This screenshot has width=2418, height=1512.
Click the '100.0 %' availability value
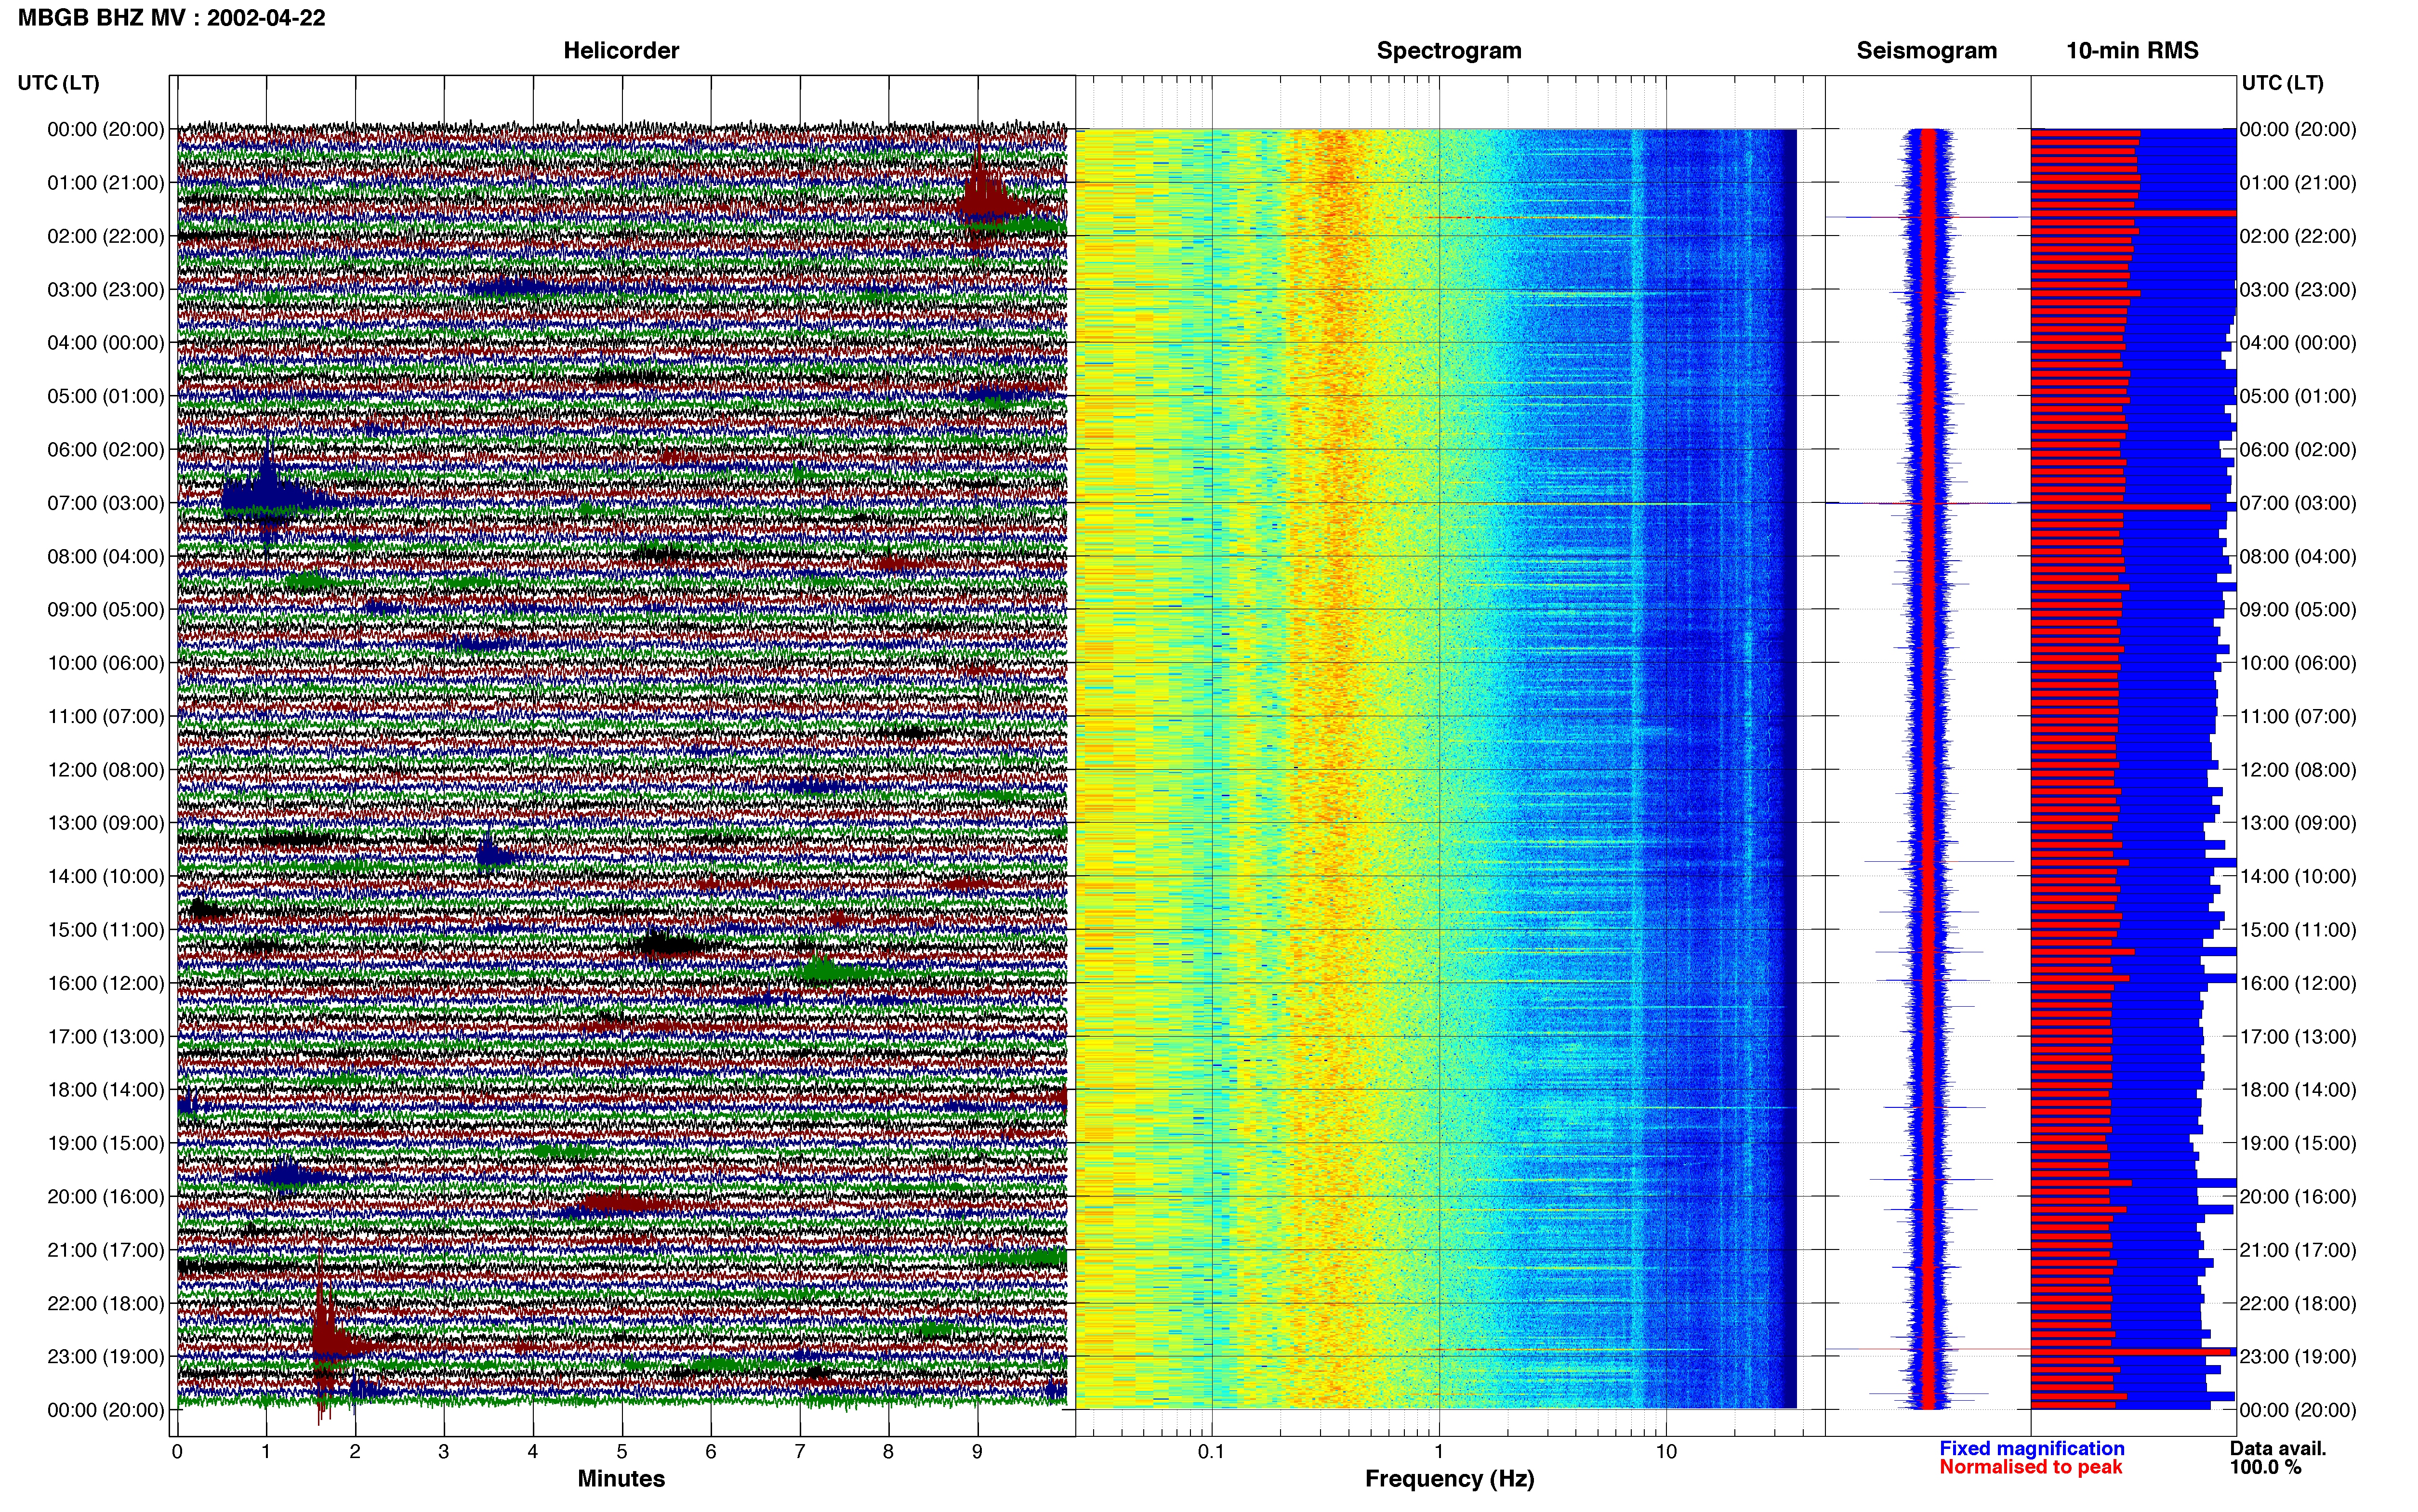coord(2265,1467)
